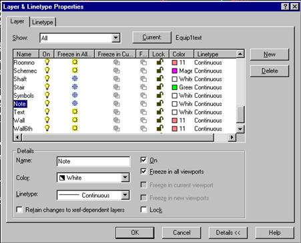Thaw Stair layer via snowflake icon
The height and width of the screenshot is (243, 301).
point(75,87)
